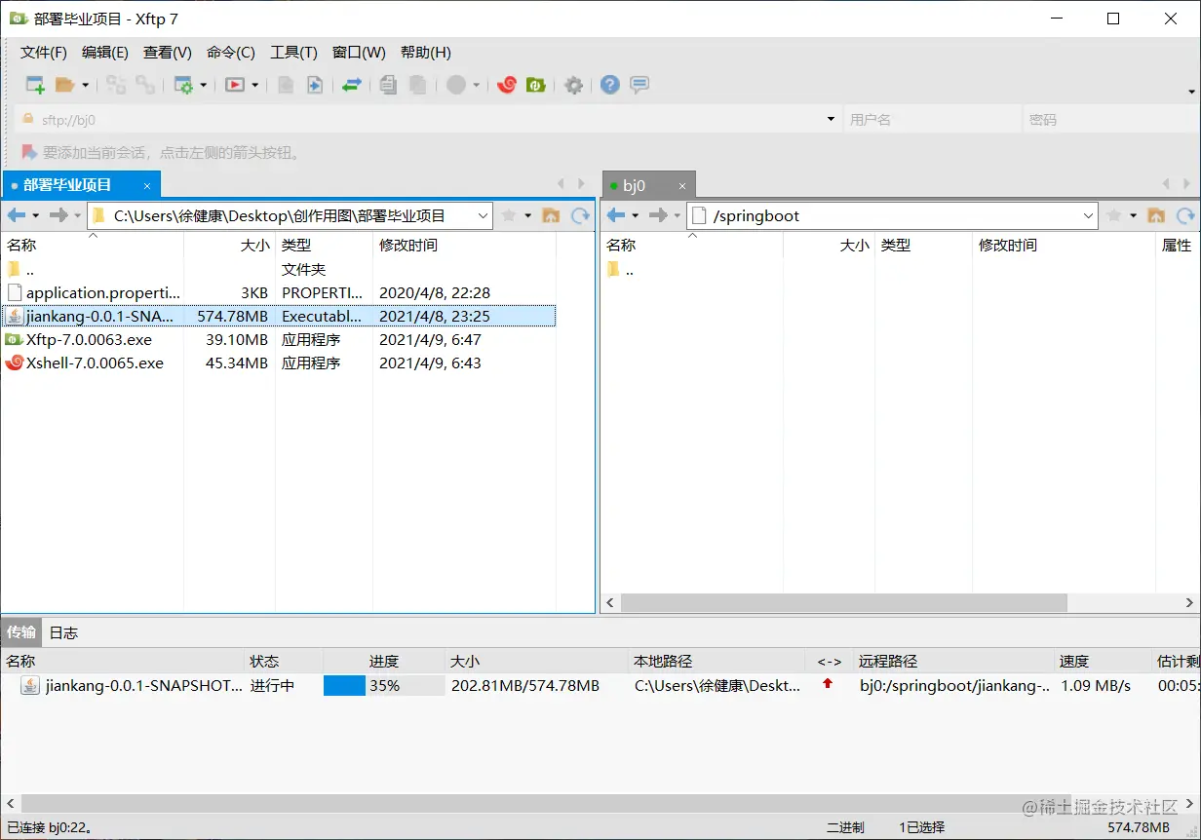Expand the sftp://bj0 address dropdown
Screen dimensions: 1201x840
point(831,119)
